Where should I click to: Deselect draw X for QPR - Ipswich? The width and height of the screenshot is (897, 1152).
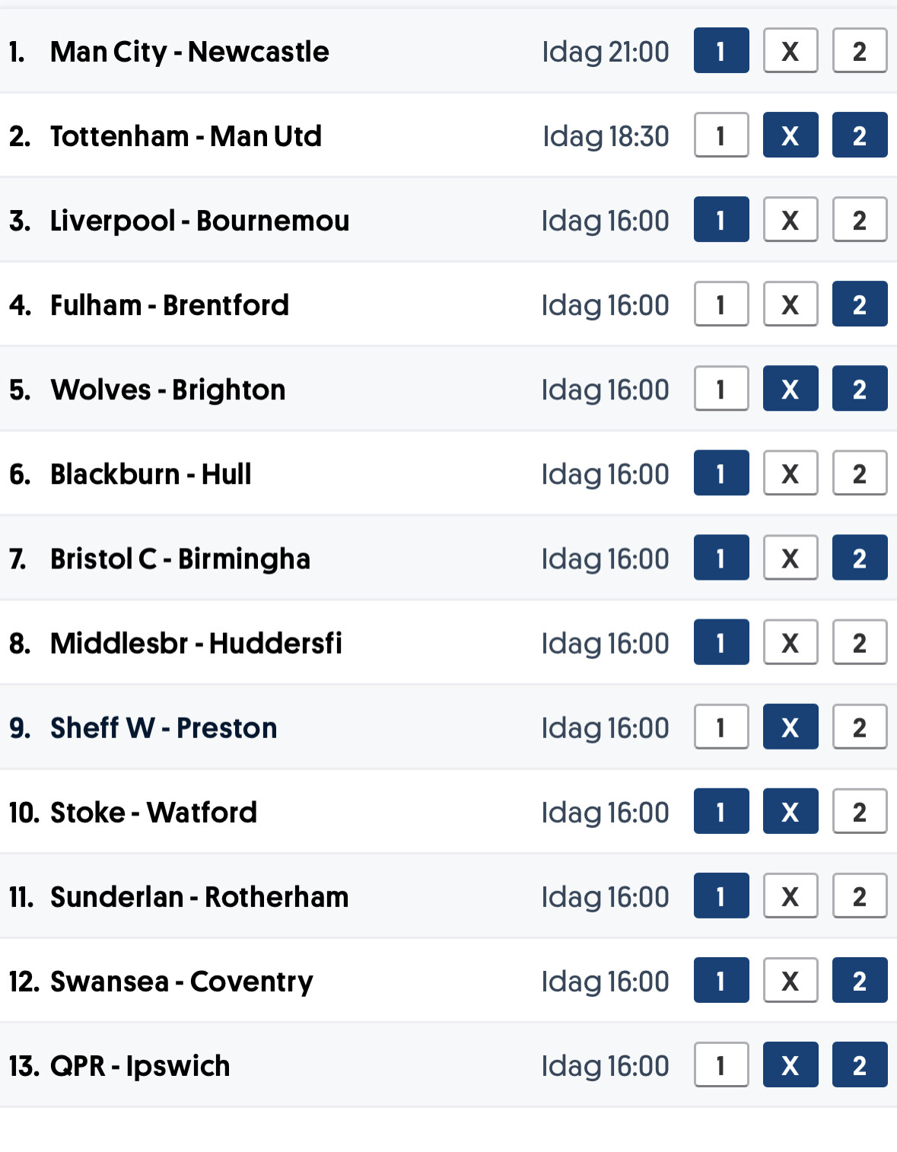click(790, 1064)
